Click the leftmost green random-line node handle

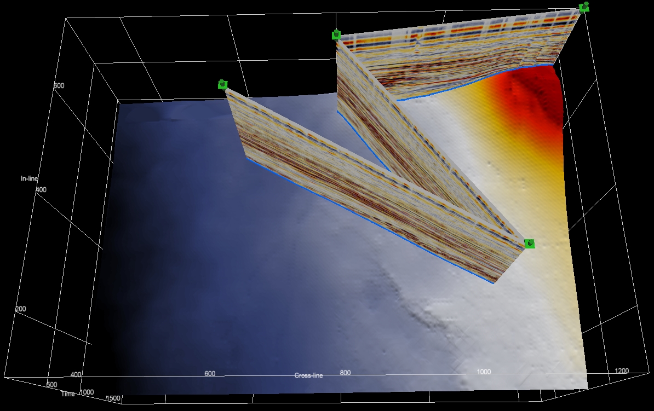pos(222,84)
